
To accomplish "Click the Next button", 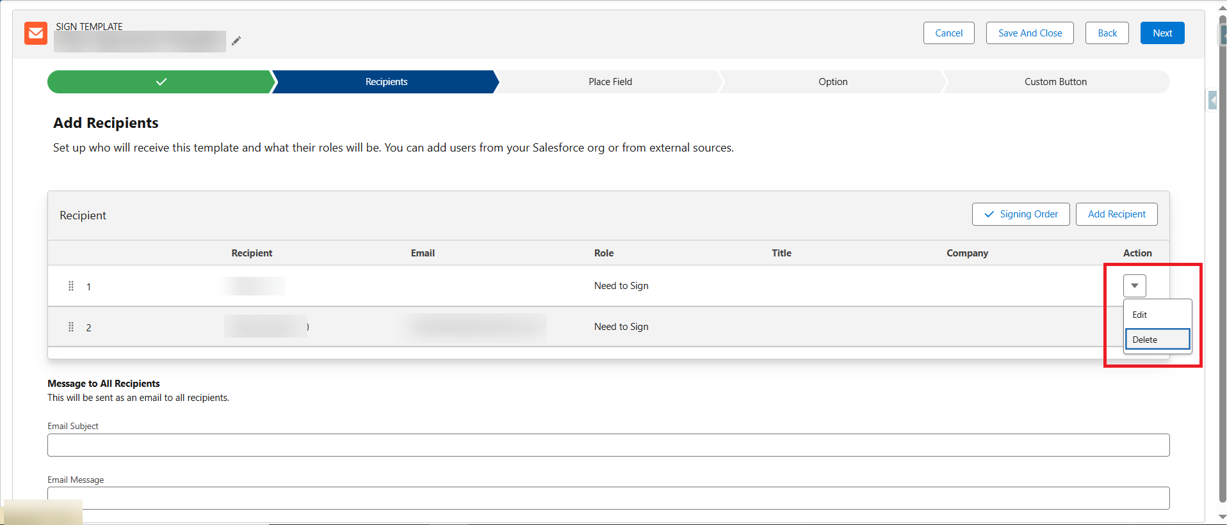I will [1162, 33].
